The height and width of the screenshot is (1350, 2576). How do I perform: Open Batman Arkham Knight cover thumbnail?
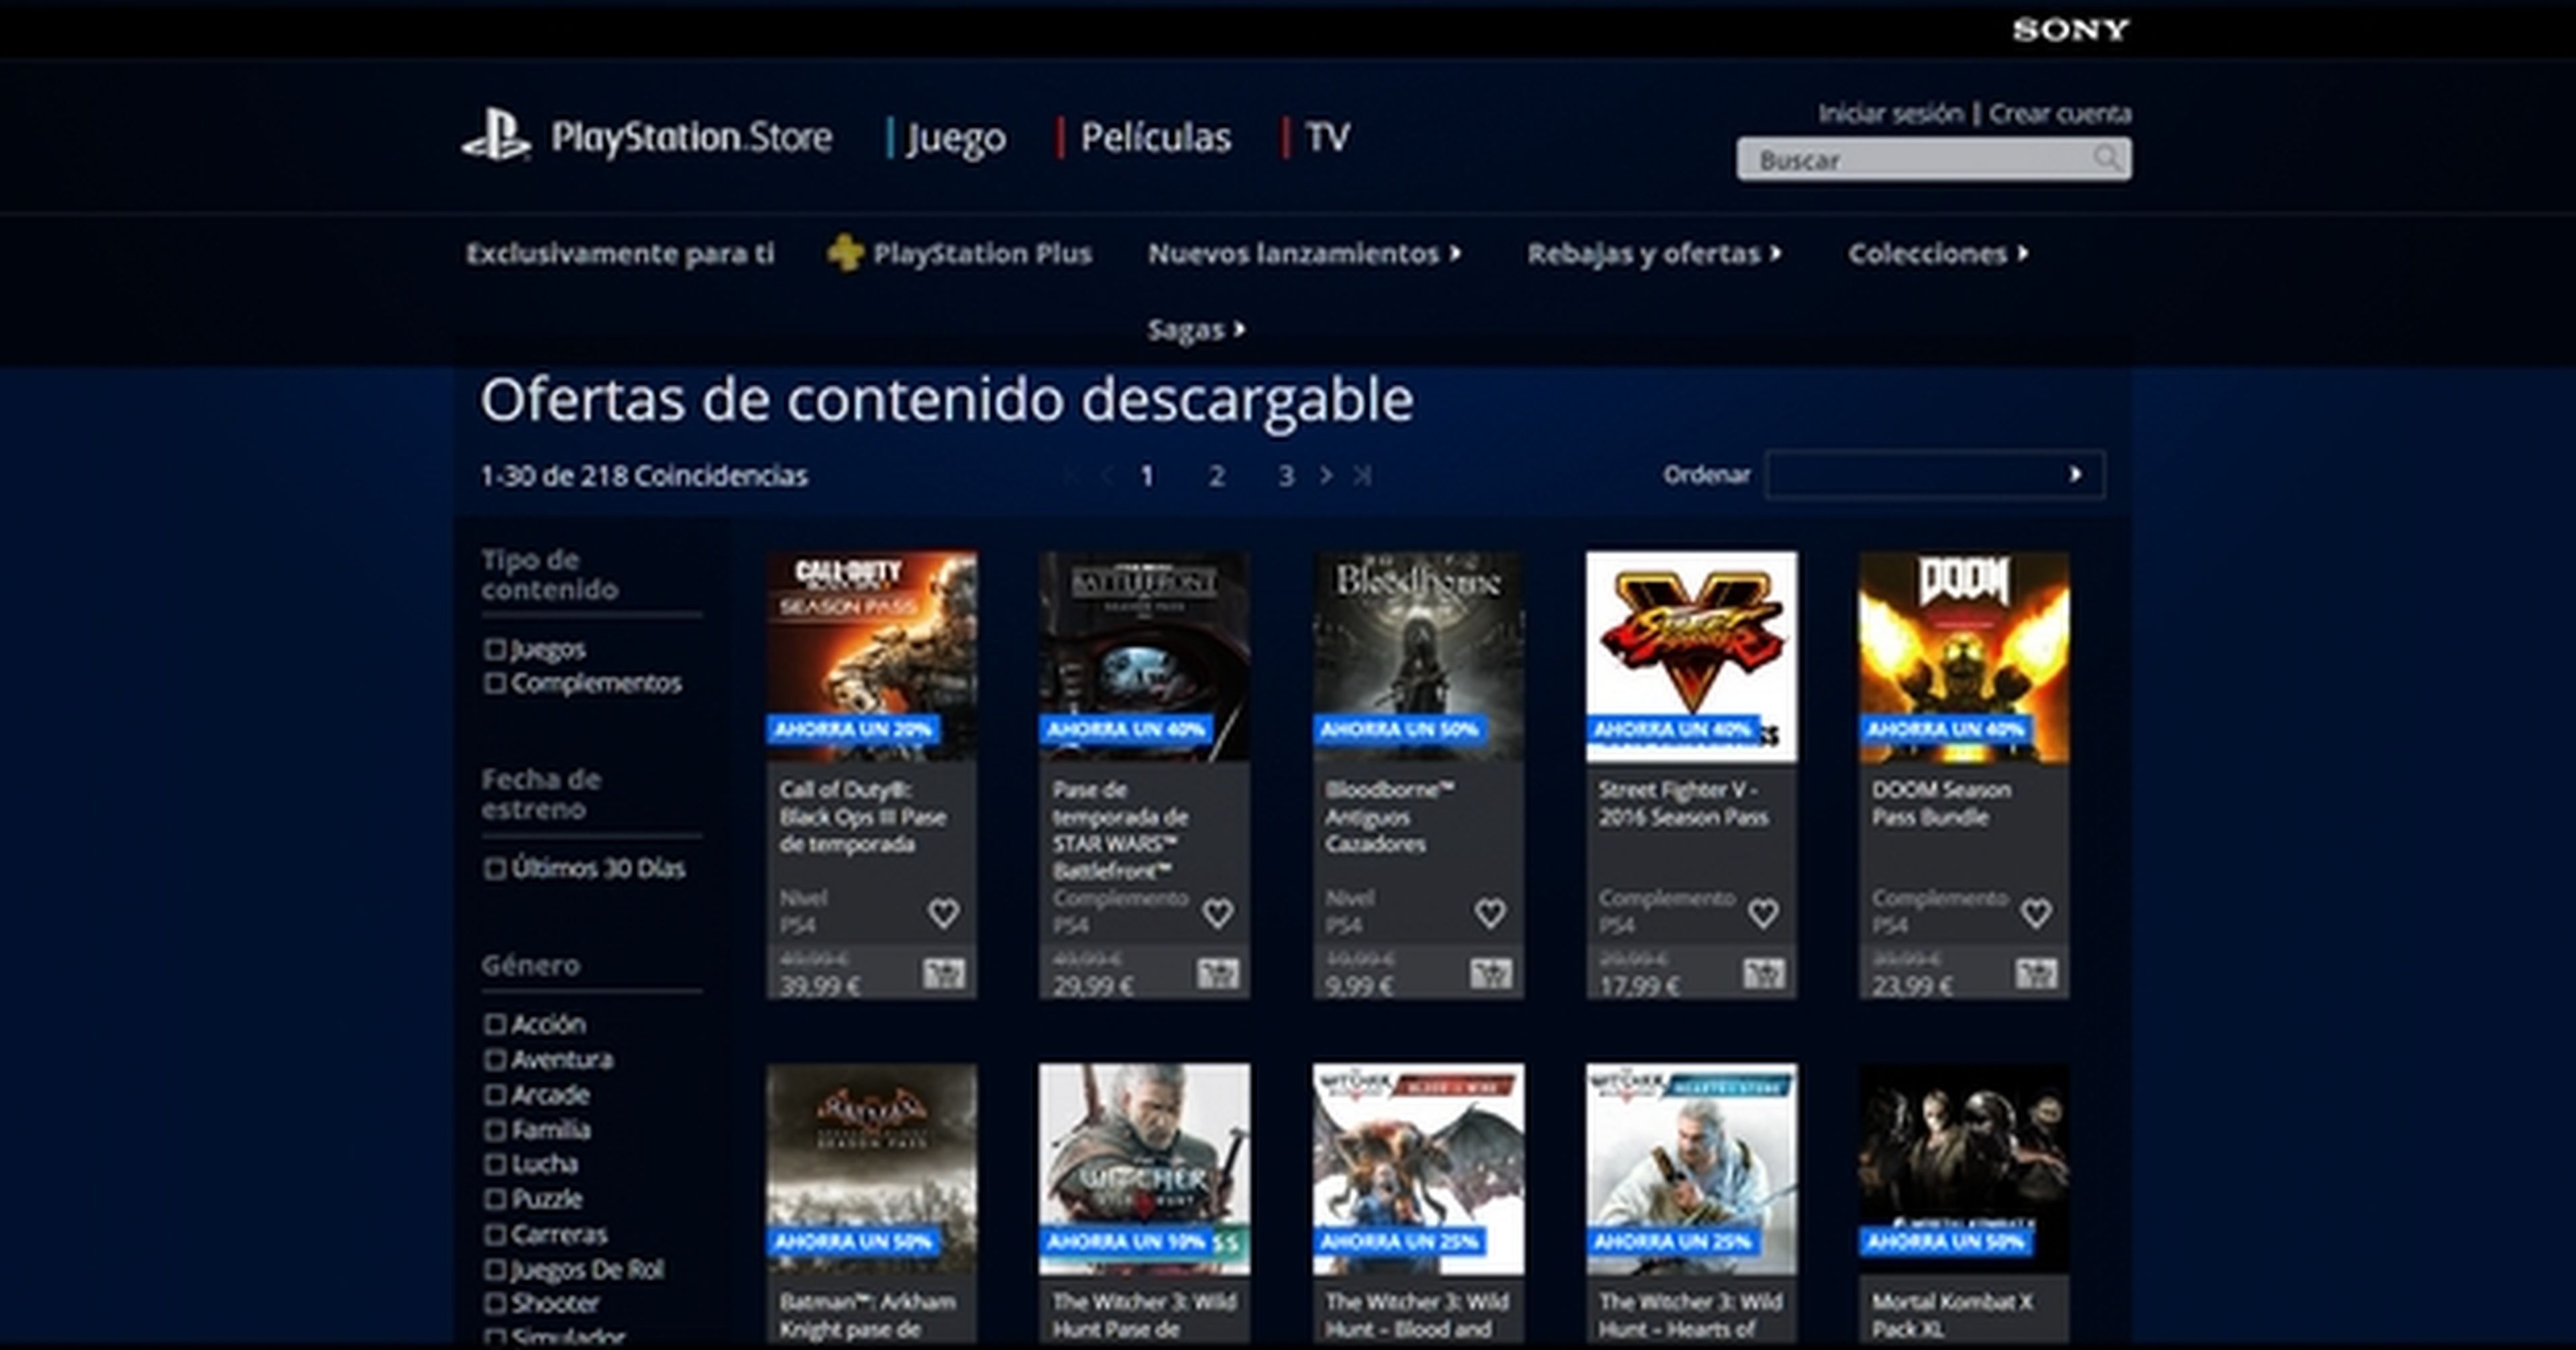tap(872, 1168)
